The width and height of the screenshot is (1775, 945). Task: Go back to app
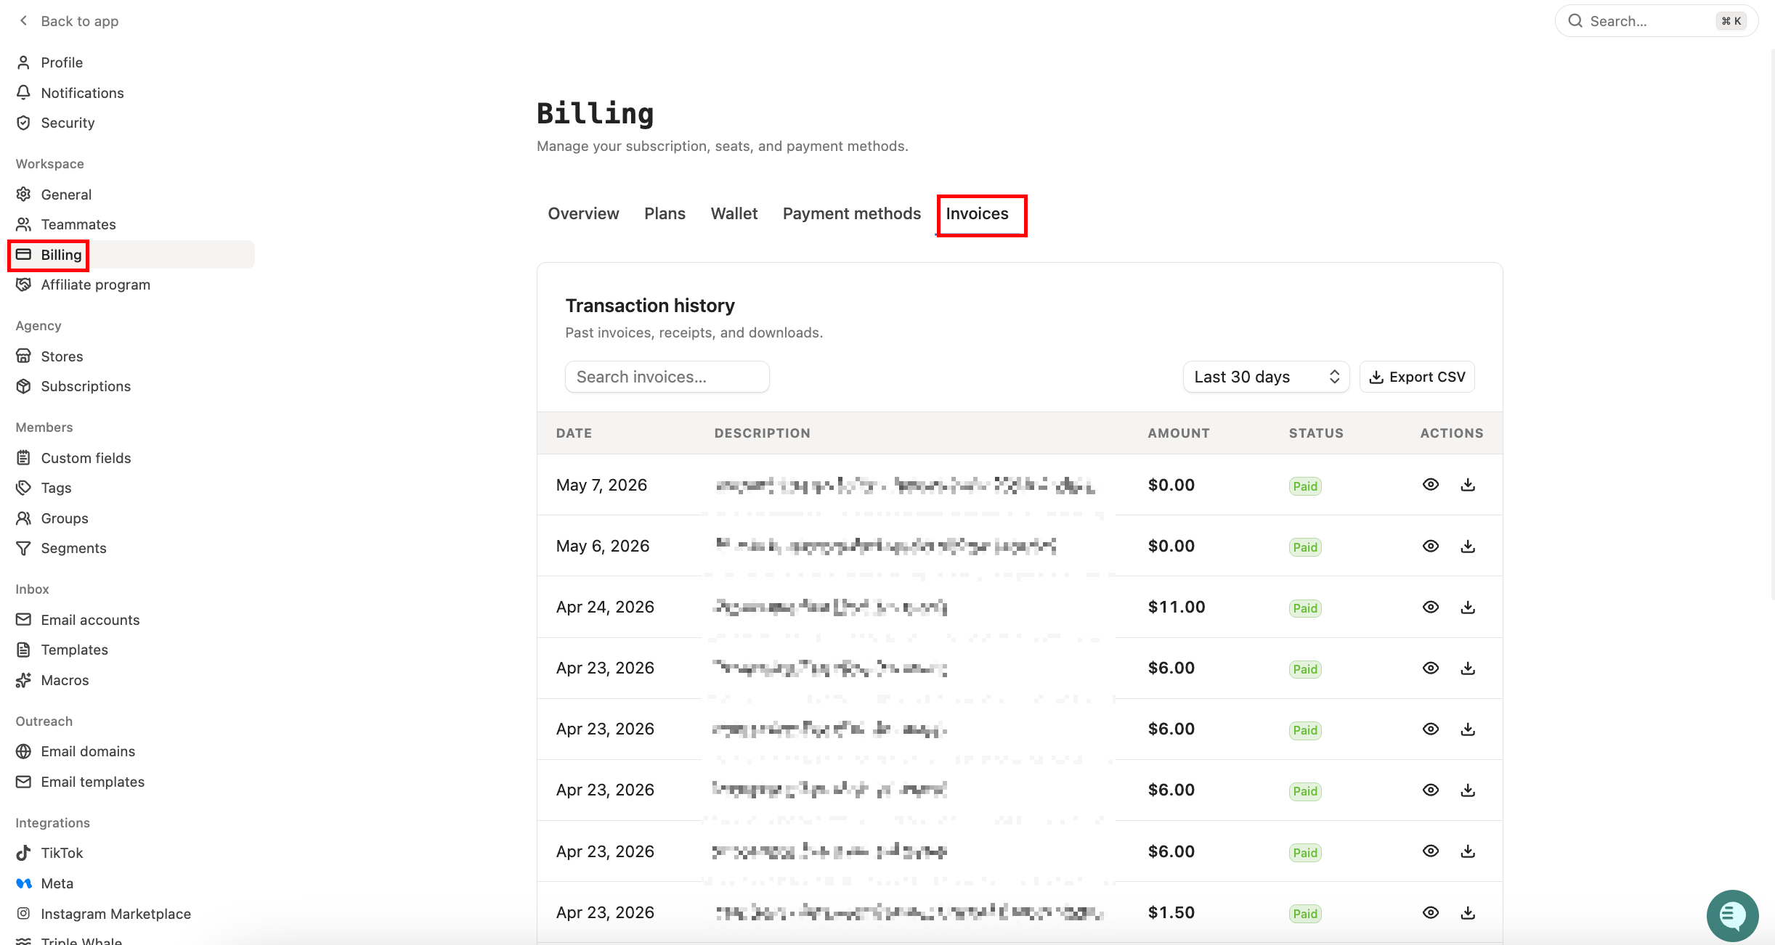pos(68,21)
